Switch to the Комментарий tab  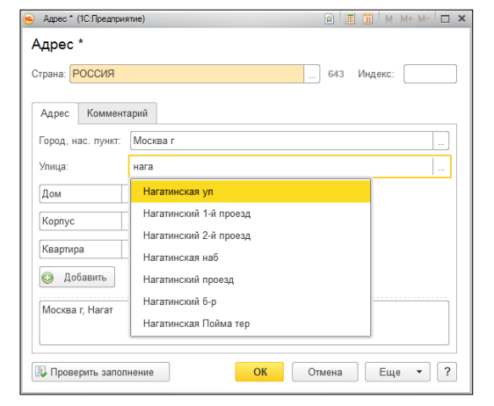pos(117,113)
